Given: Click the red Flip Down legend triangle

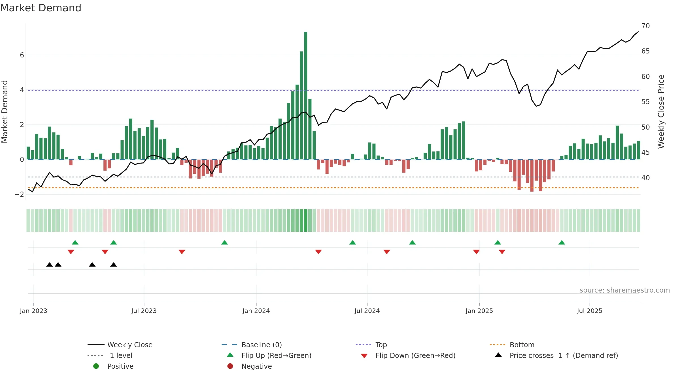Looking at the screenshot, I should pos(364,356).
